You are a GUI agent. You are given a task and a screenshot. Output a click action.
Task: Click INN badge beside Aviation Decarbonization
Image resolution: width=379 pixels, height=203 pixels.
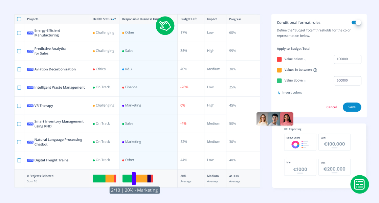click(x=30, y=69)
